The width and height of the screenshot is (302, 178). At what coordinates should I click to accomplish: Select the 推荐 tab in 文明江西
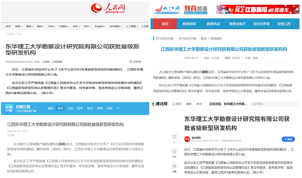(x=60, y=108)
